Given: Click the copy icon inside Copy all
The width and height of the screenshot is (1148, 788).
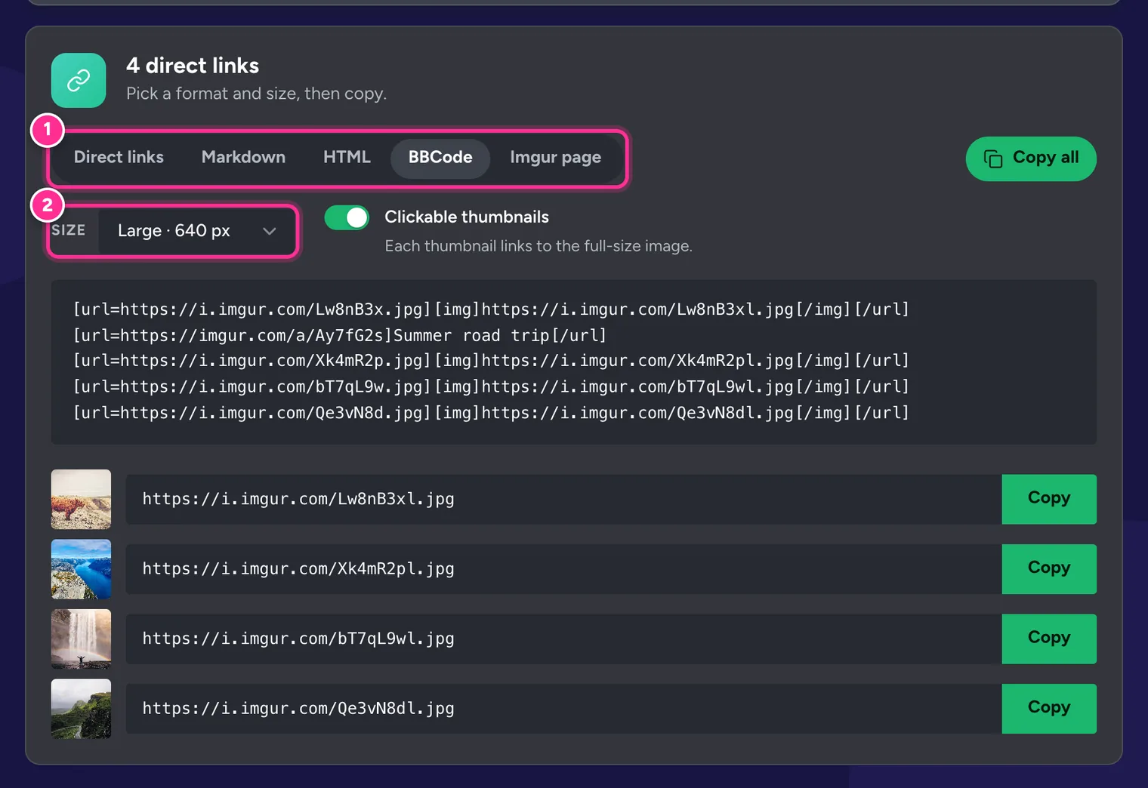Looking at the screenshot, I should click(992, 159).
